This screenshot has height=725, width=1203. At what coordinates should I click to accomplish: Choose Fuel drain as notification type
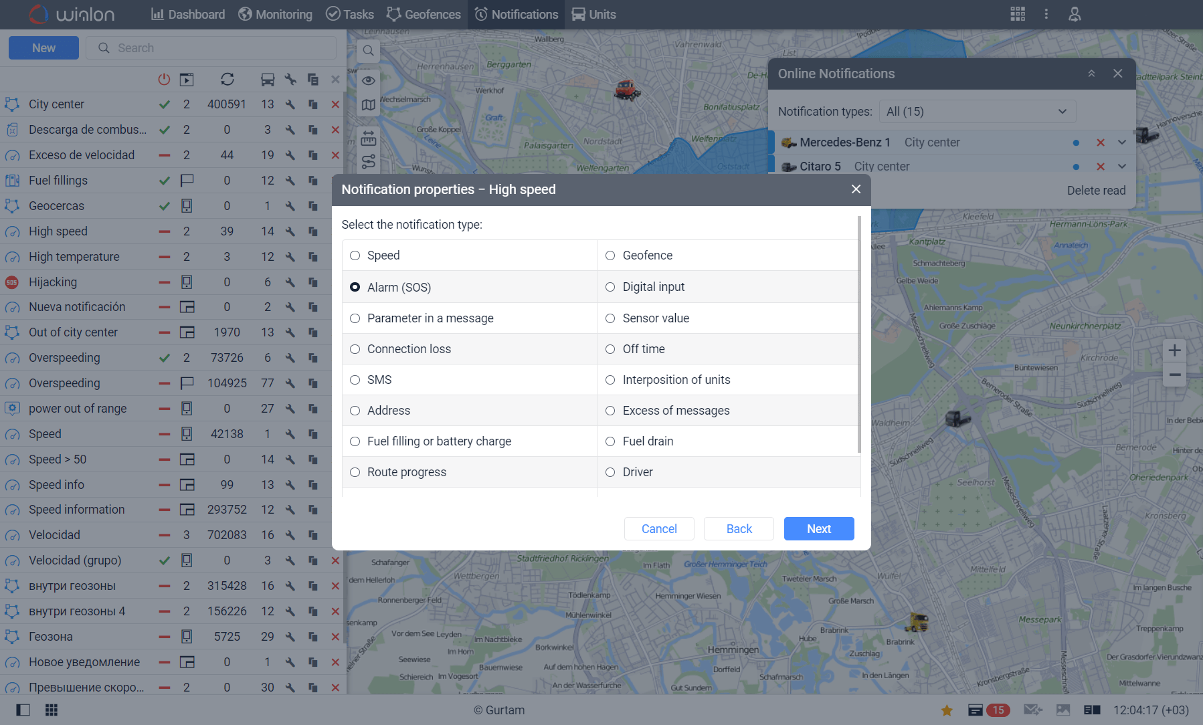pyautogui.click(x=610, y=441)
